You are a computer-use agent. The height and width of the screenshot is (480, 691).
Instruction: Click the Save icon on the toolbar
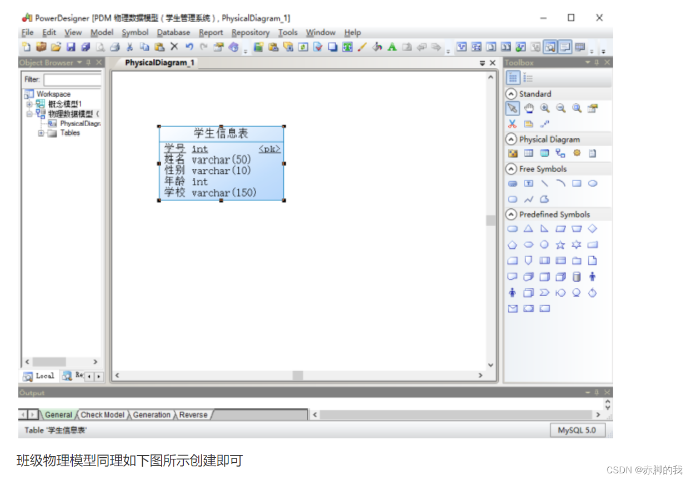click(72, 47)
